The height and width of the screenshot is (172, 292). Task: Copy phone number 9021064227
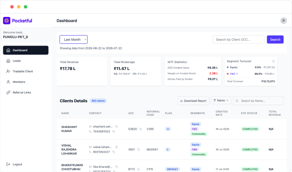tap(114, 152)
